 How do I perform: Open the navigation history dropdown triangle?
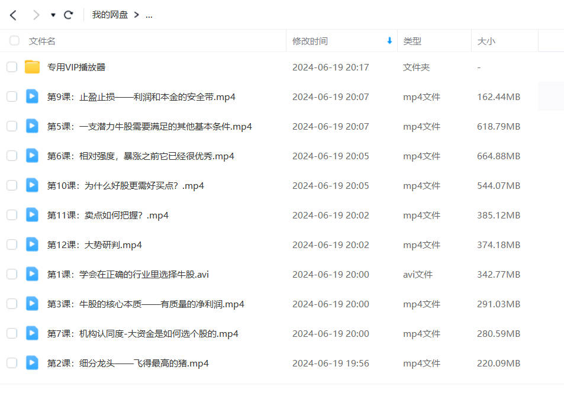tap(53, 15)
